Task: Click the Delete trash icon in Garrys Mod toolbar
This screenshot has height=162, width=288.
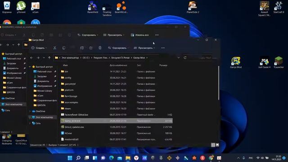Action: click(x=100, y=48)
